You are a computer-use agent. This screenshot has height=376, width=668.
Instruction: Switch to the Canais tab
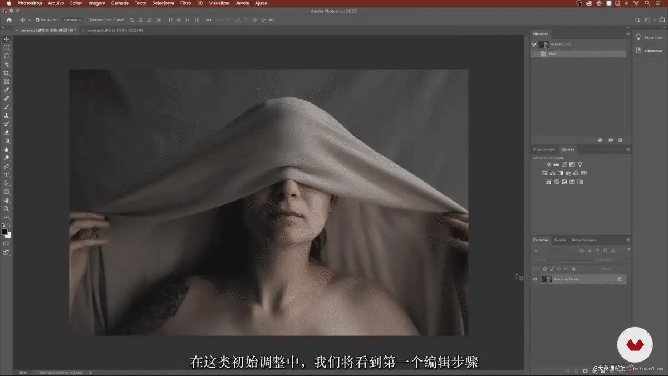coord(560,240)
